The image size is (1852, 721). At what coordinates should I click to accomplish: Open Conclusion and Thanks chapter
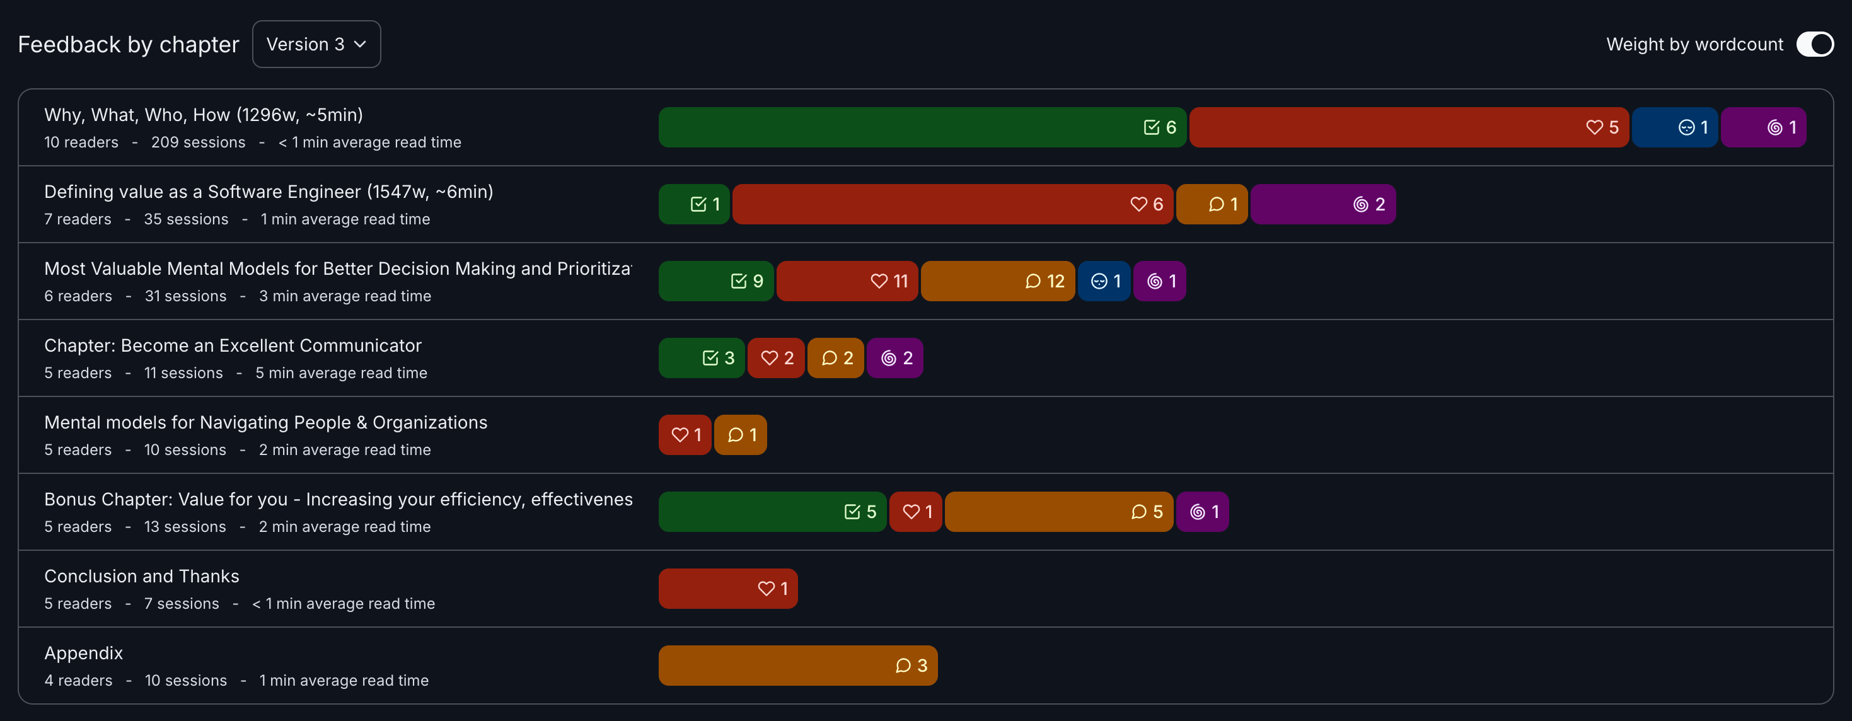142,577
